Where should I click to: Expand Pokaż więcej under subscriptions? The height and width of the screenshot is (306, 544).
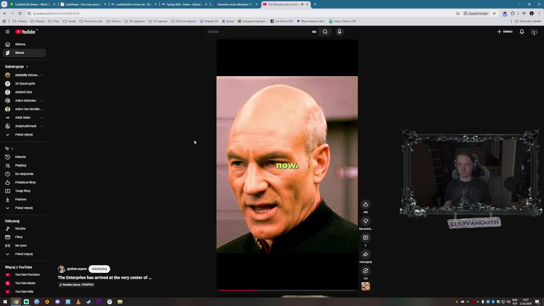[x=24, y=135]
